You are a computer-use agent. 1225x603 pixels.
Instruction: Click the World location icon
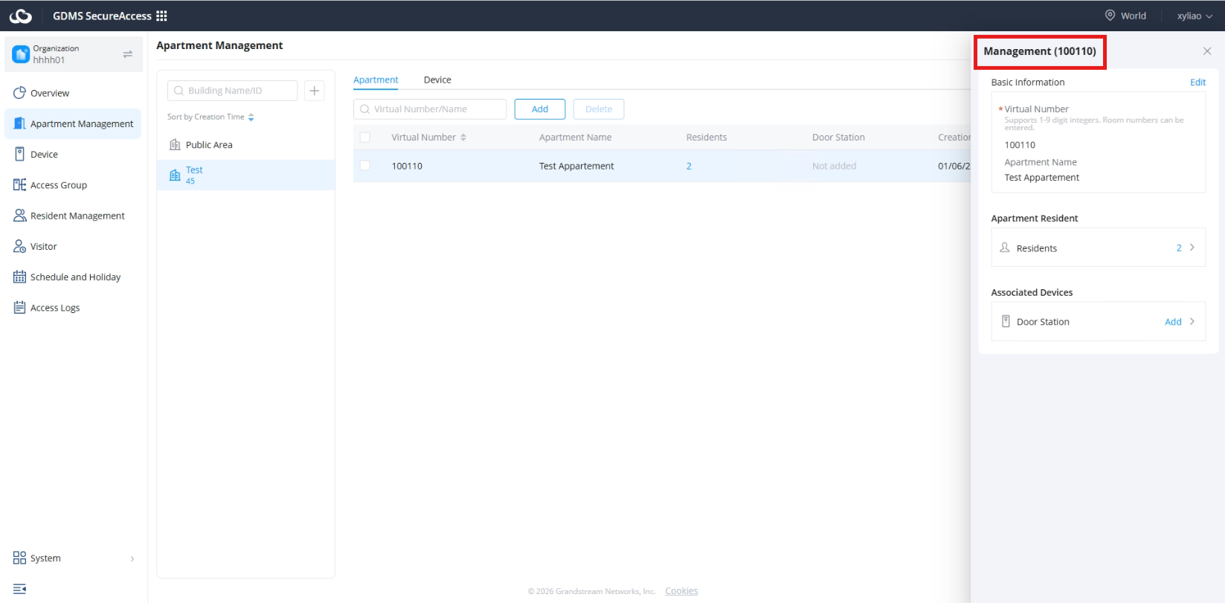click(1110, 16)
